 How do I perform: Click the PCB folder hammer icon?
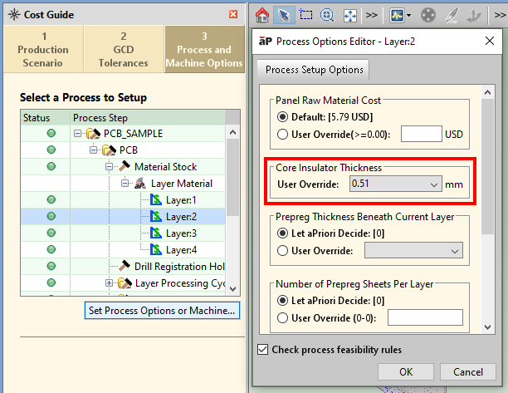coord(109,150)
